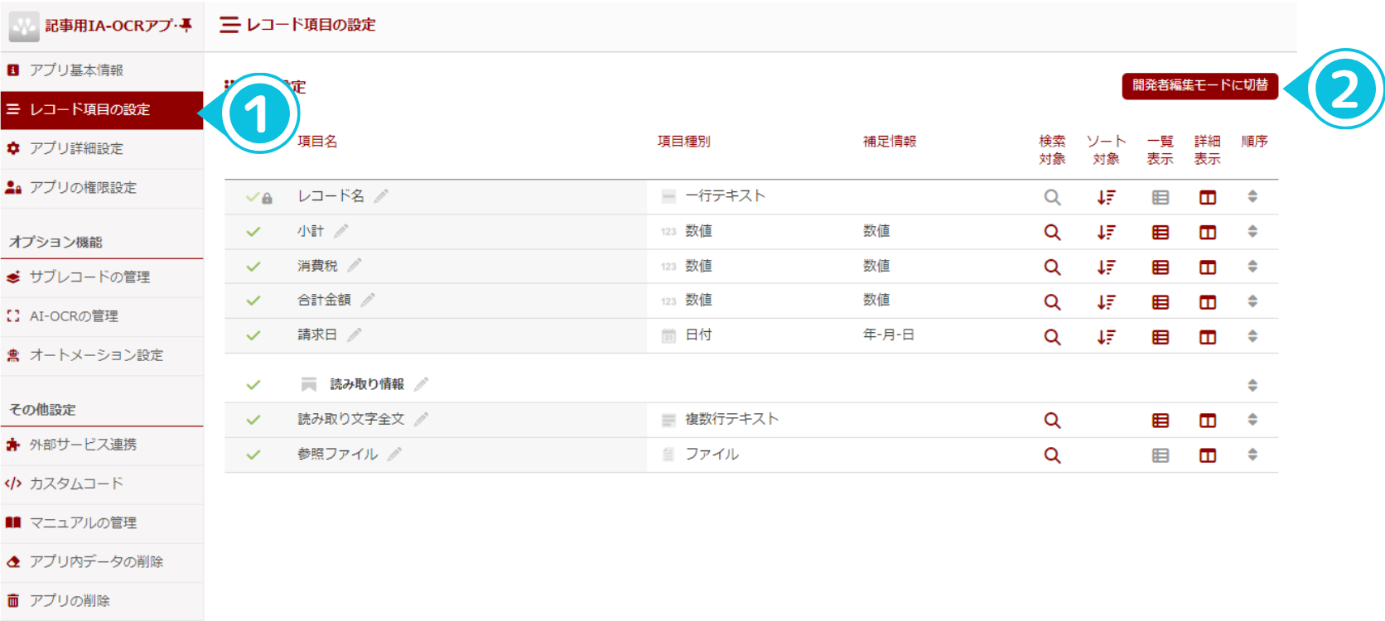This screenshot has width=1385, height=621.
Task: Toggle the detail display icon for the 参照ファイル row
Action: [1208, 455]
